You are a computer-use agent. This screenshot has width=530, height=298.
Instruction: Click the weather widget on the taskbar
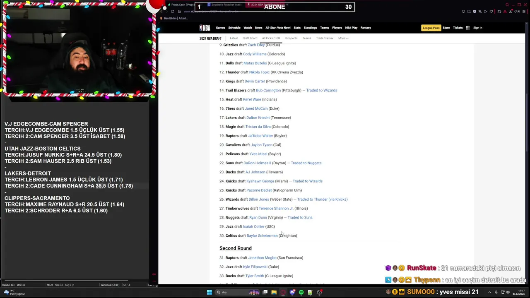[14, 292]
